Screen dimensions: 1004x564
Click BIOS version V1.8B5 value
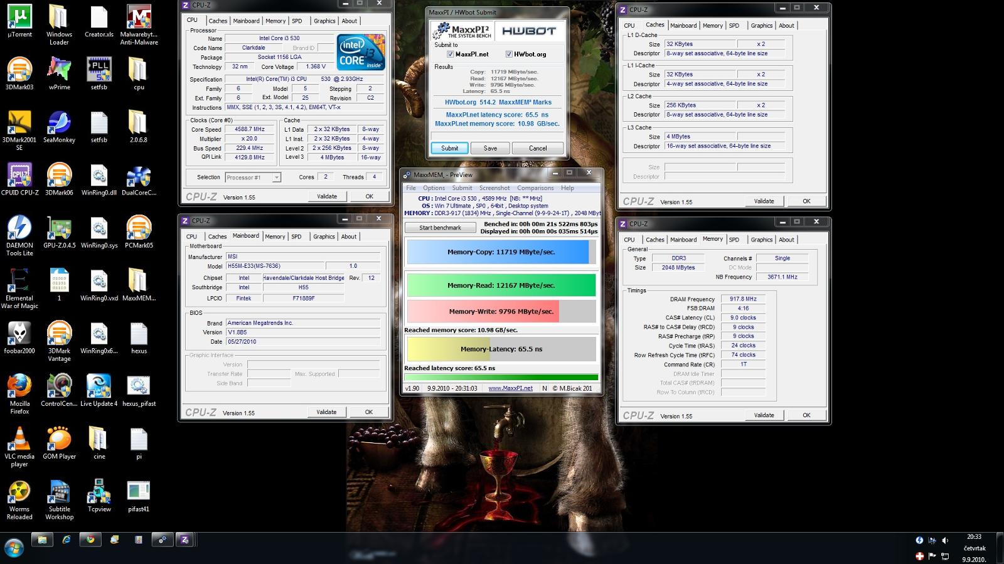(x=302, y=333)
